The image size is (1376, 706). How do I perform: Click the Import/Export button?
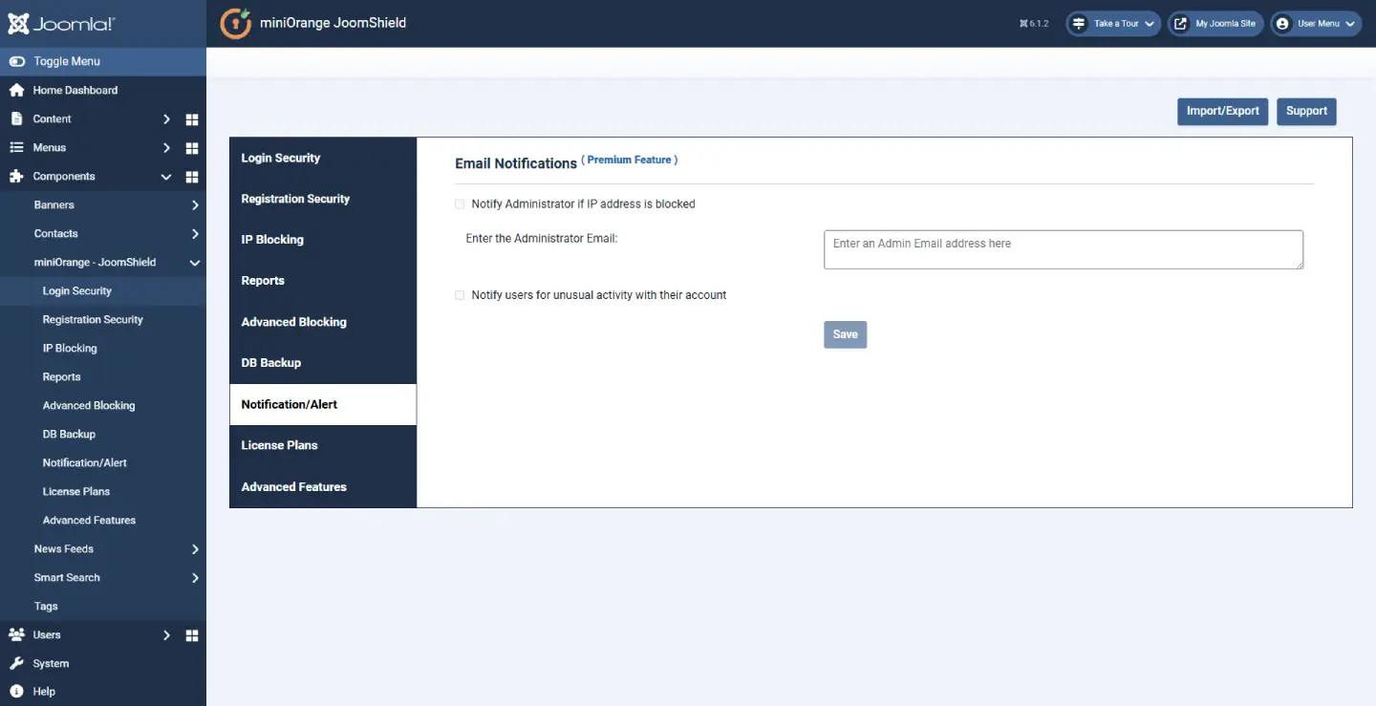coord(1222,111)
